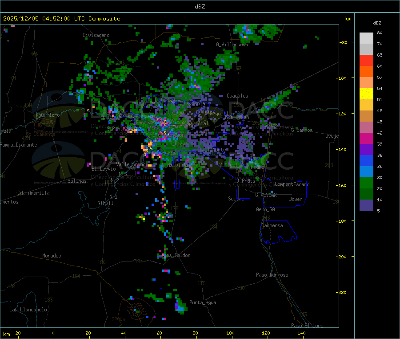Click the 48 value in the legend scale
This screenshot has height=339, width=400.
[x=380, y=111]
